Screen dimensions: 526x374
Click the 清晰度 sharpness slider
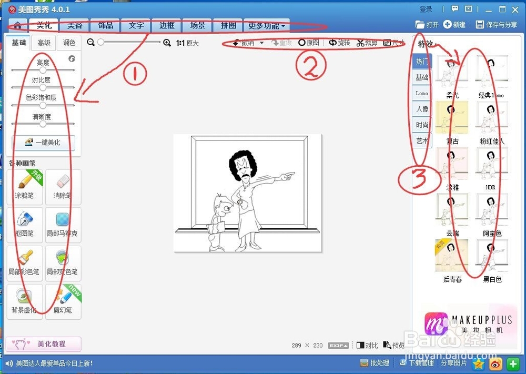(43, 124)
